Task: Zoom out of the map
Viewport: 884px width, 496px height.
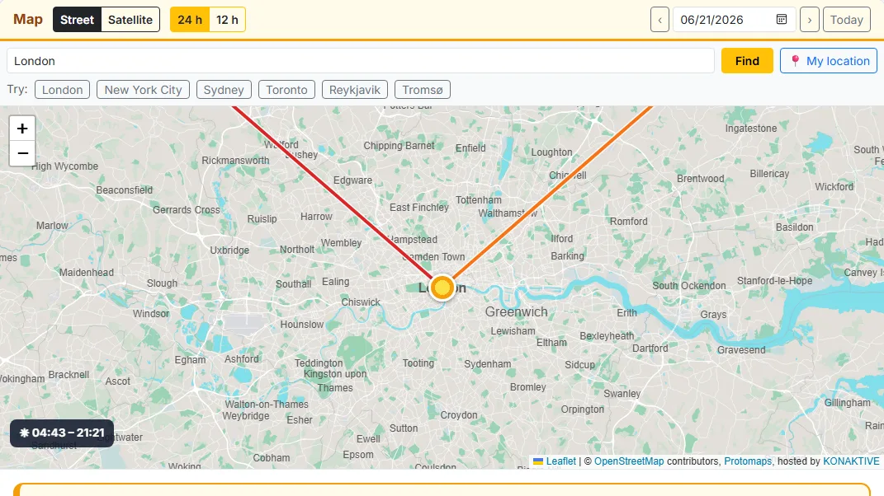Action: (22, 153)
